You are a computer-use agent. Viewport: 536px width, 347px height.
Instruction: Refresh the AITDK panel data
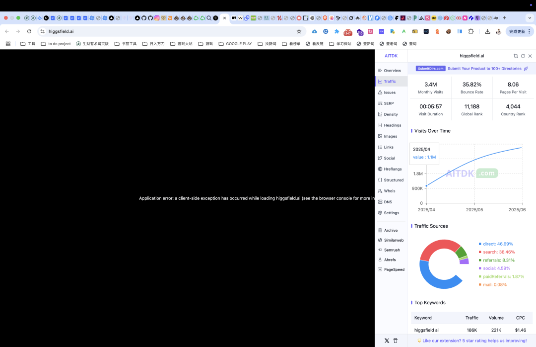pyautogui.click(x=523, y=56)
